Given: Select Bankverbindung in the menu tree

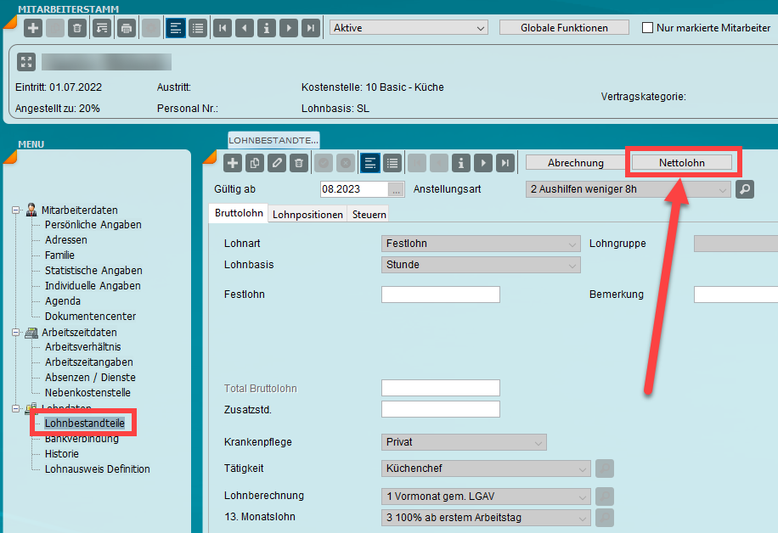Looking at the screenshot, I should 82,439.
